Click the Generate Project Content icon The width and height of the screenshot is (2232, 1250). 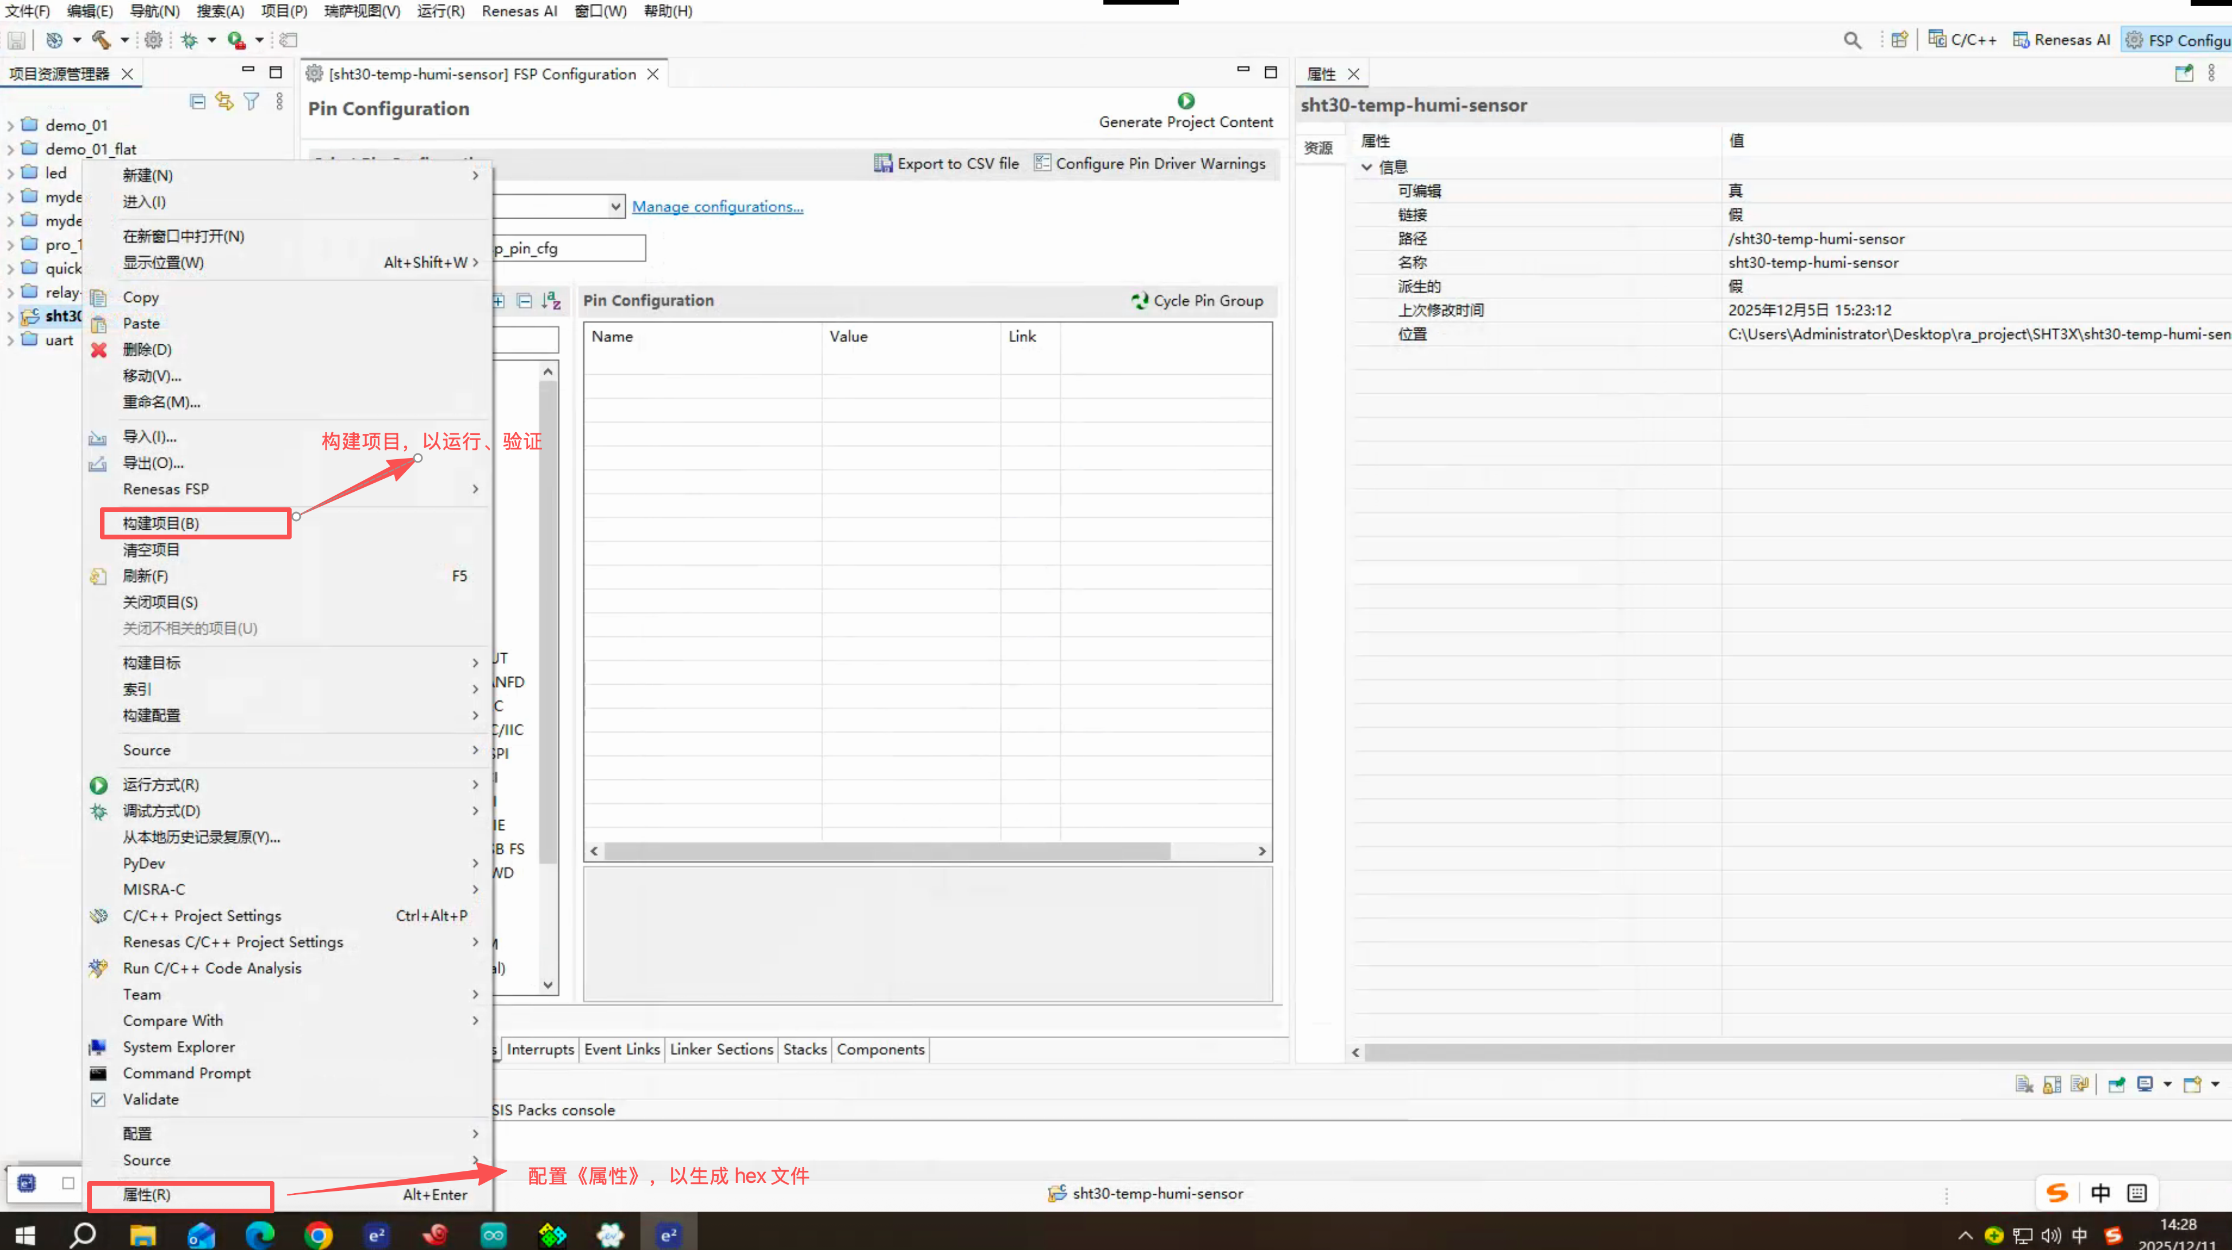(1185, 100)
